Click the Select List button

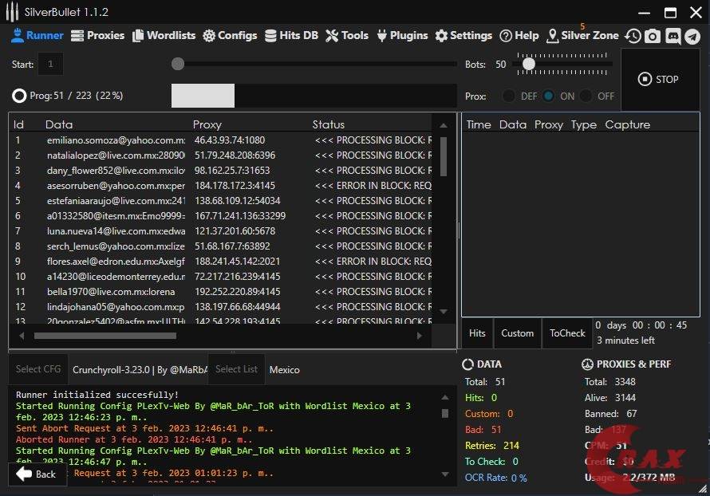point(236,369)
